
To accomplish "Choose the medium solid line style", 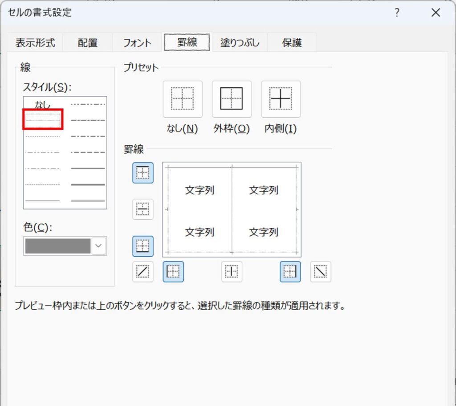I will tap(88, 168).
